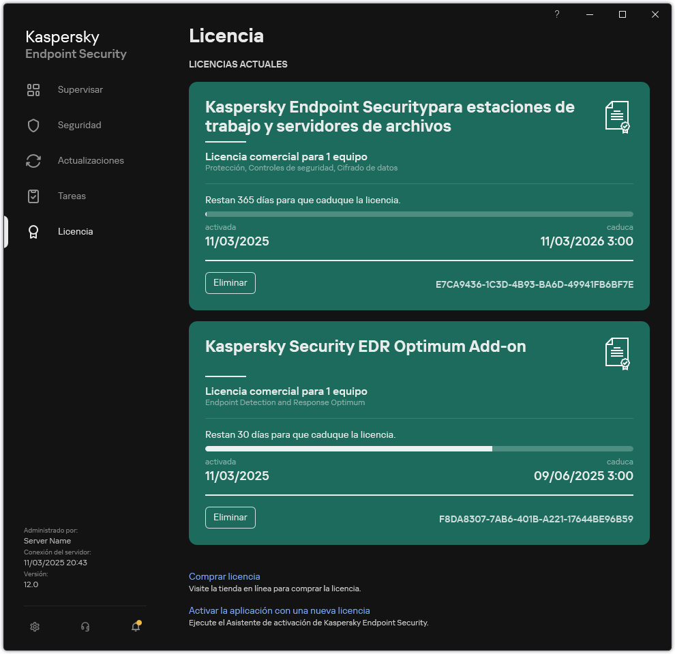Click Activar la aplicación con una nueva licencia
Viewport: 675px width, 654px height.
coord(280,610)
